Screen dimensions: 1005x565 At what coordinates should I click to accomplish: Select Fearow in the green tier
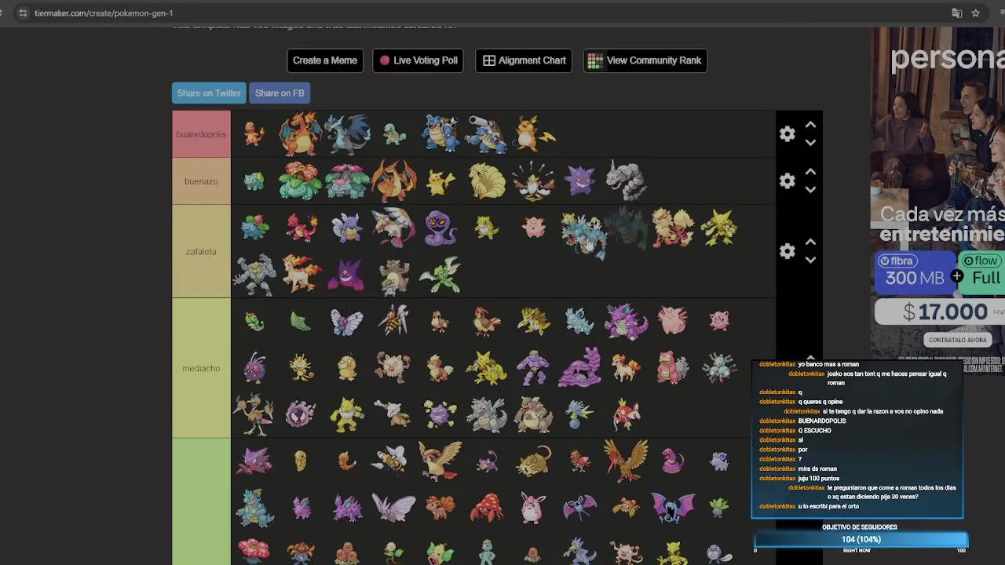tap(626, 461)
